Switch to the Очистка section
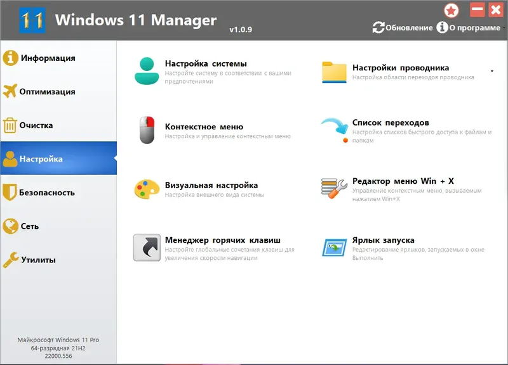 (38, 125)
